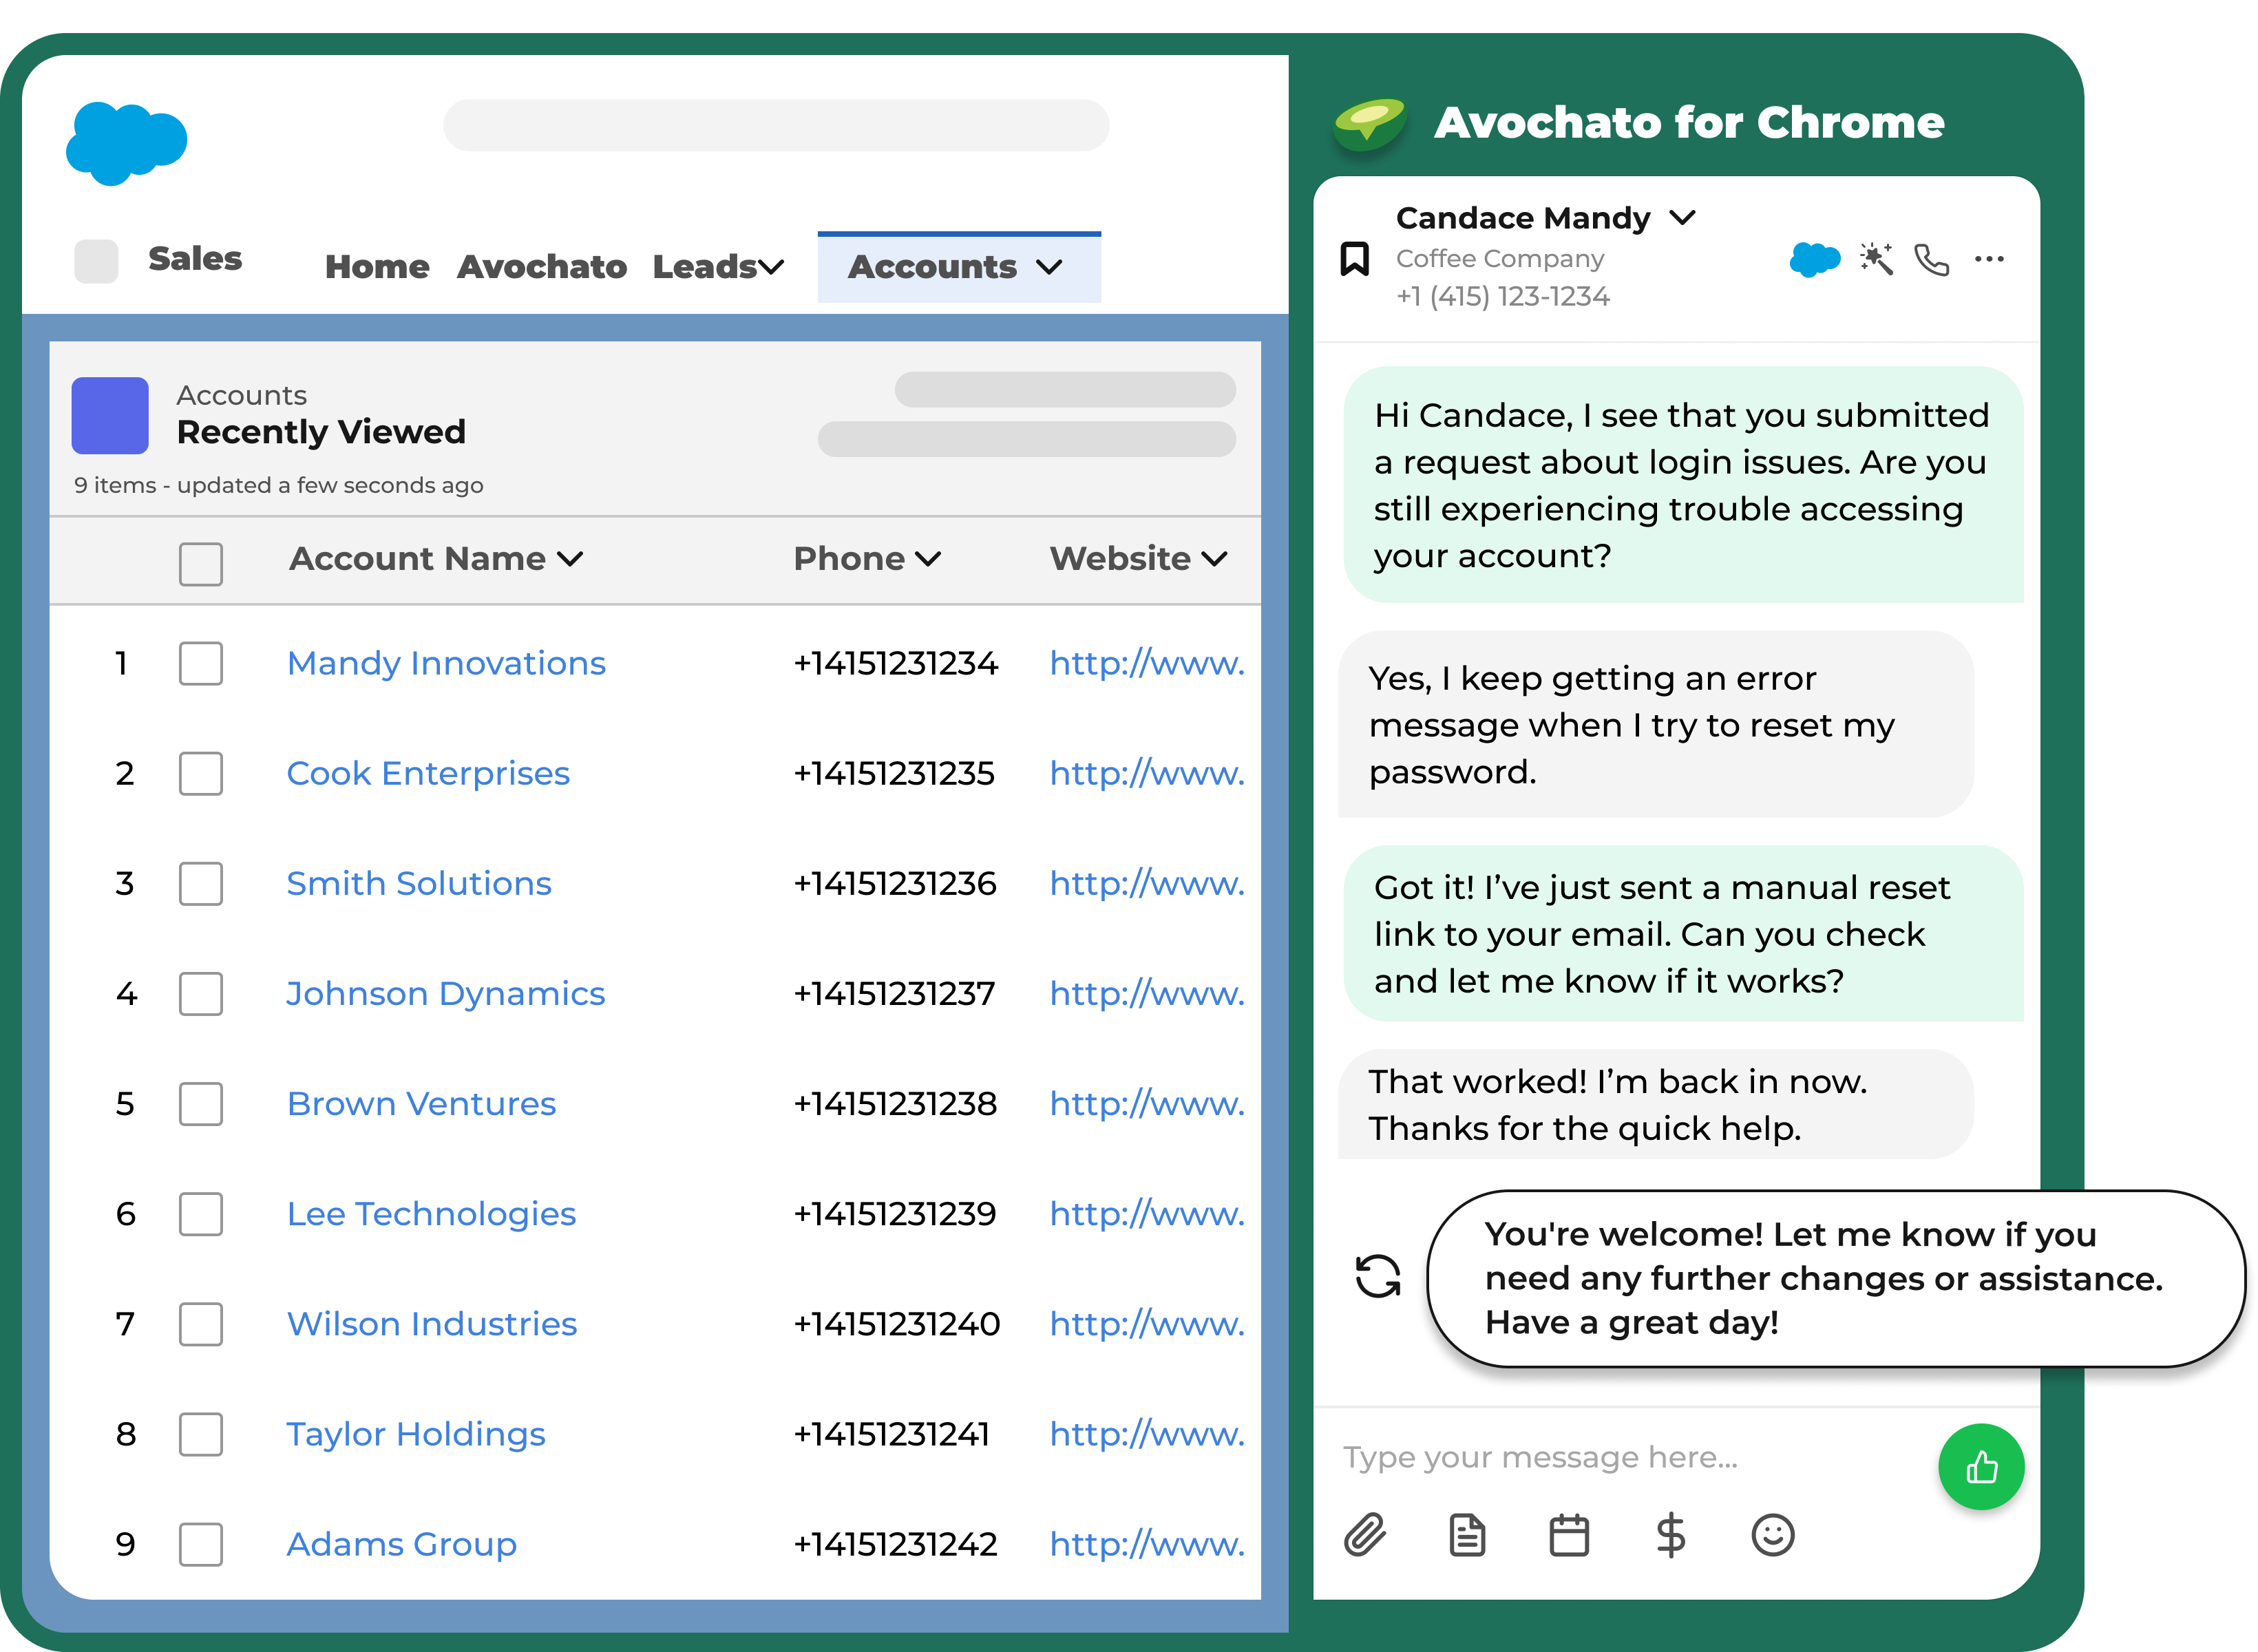Open Cook Enterprises account link
The image size is (2258, 1652).
coord(428,773)
